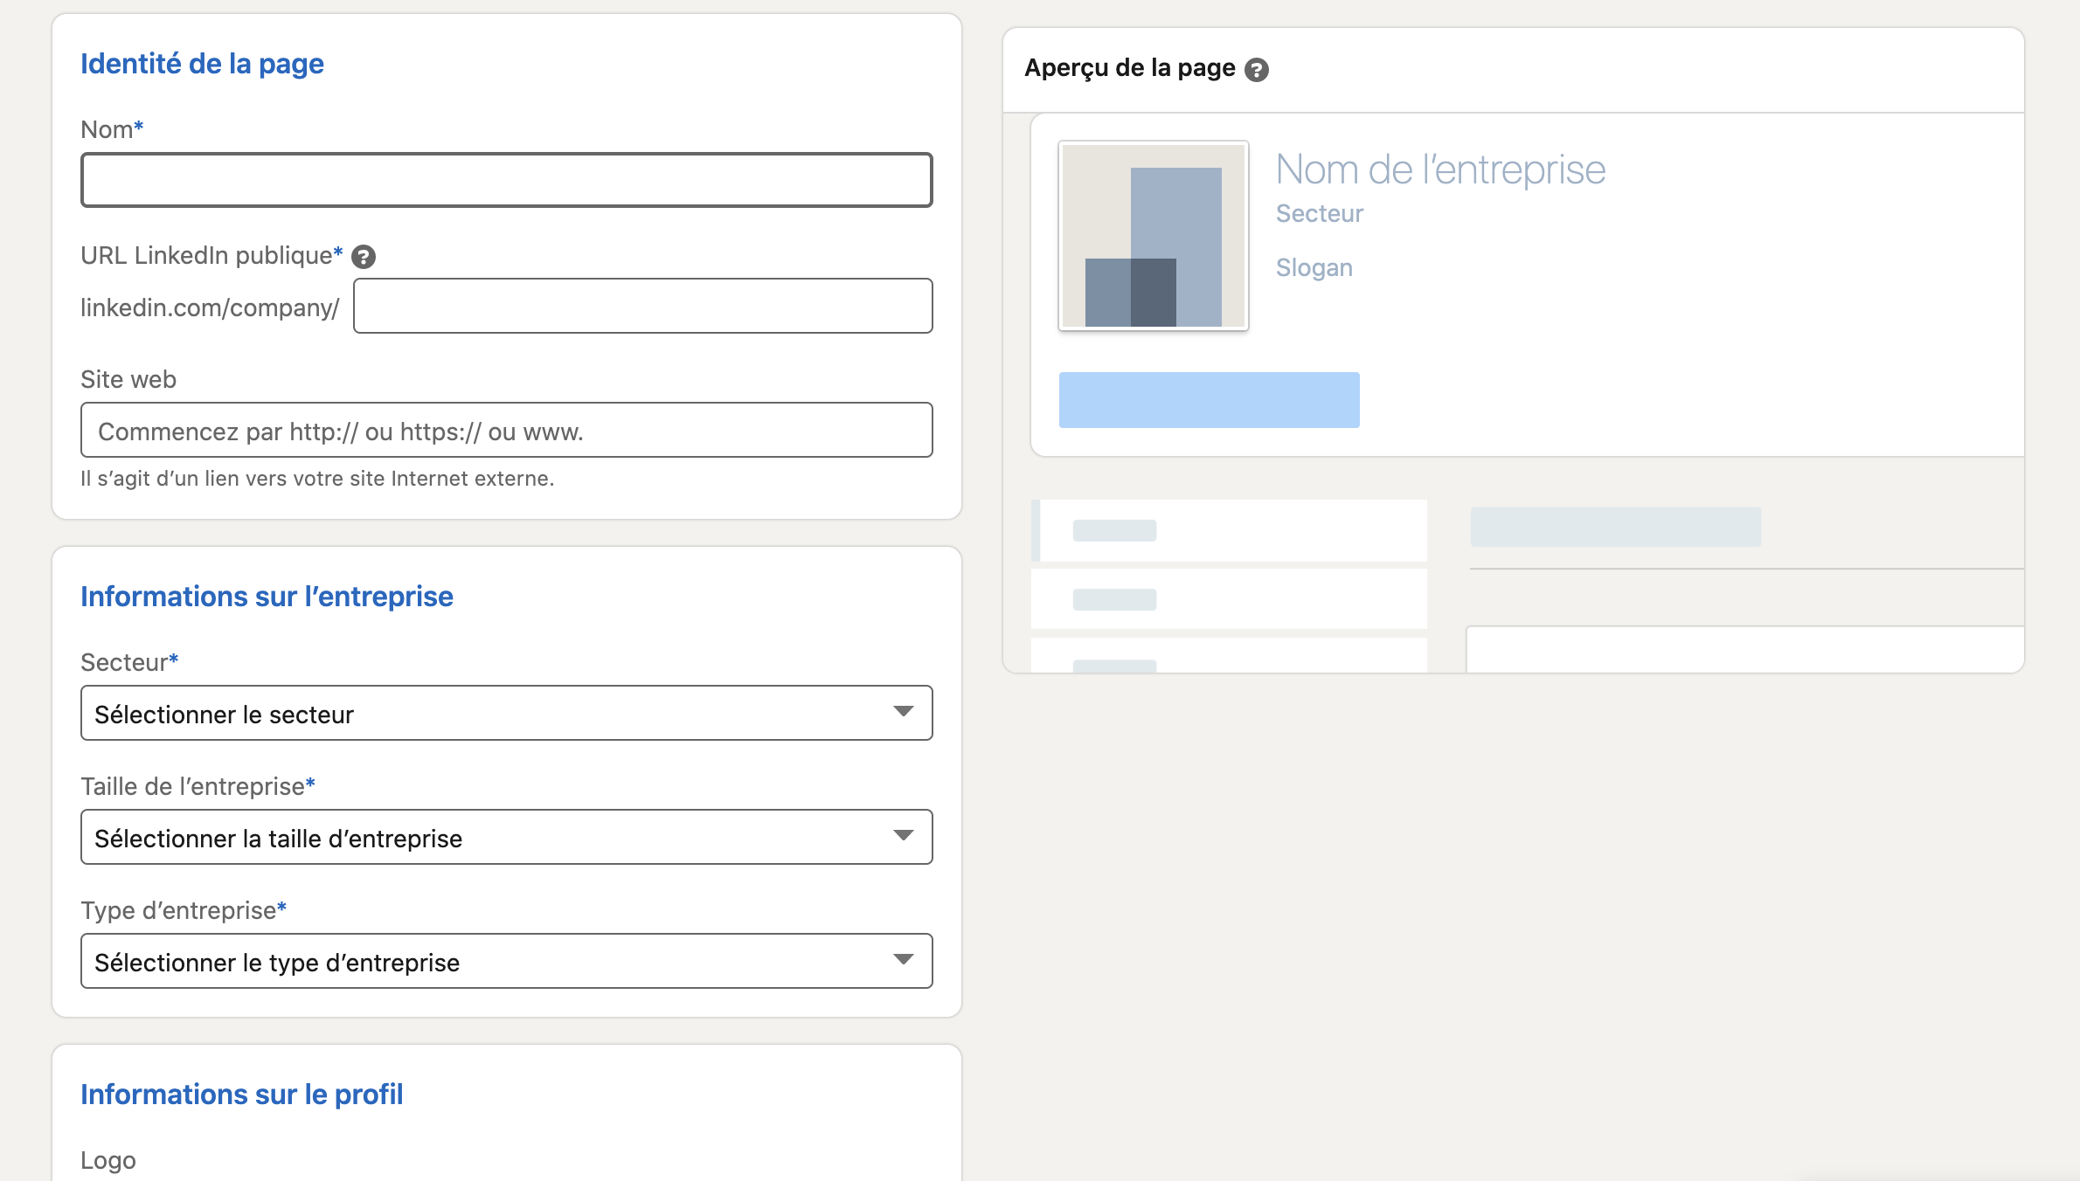Click the help icon beside Aperçu de la page
Screen dimensions: 2080x1181
pyautogui.click(x=1257, y=70)
